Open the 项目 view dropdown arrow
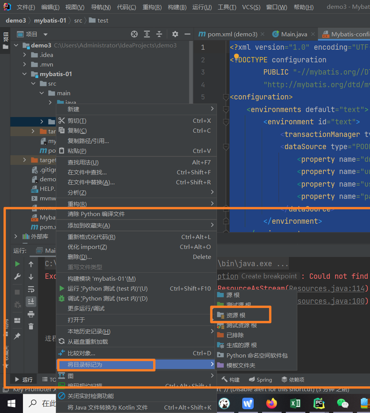 (x=46, y=34)
